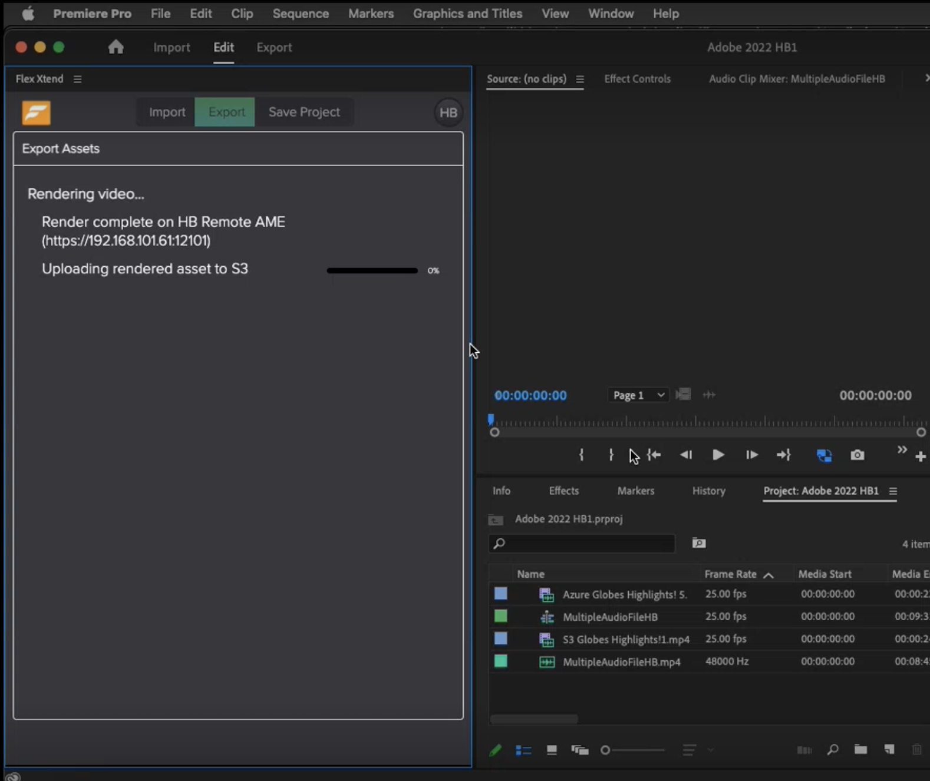Open the Sort Icons menu

(689, 750)
